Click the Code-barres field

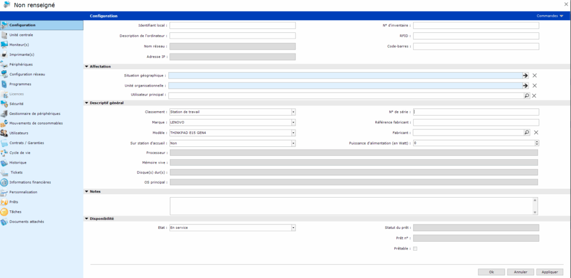click(x=476, y=46)
